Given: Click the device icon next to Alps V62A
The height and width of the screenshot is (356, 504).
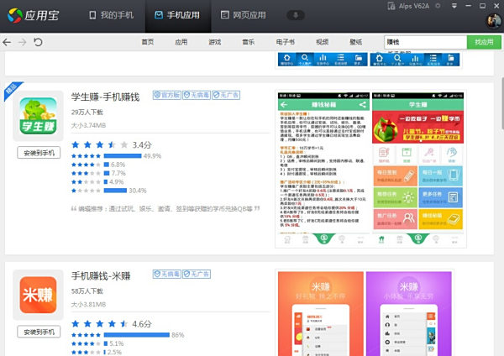Looking at the screenshot, I should [x=391, y=6].
